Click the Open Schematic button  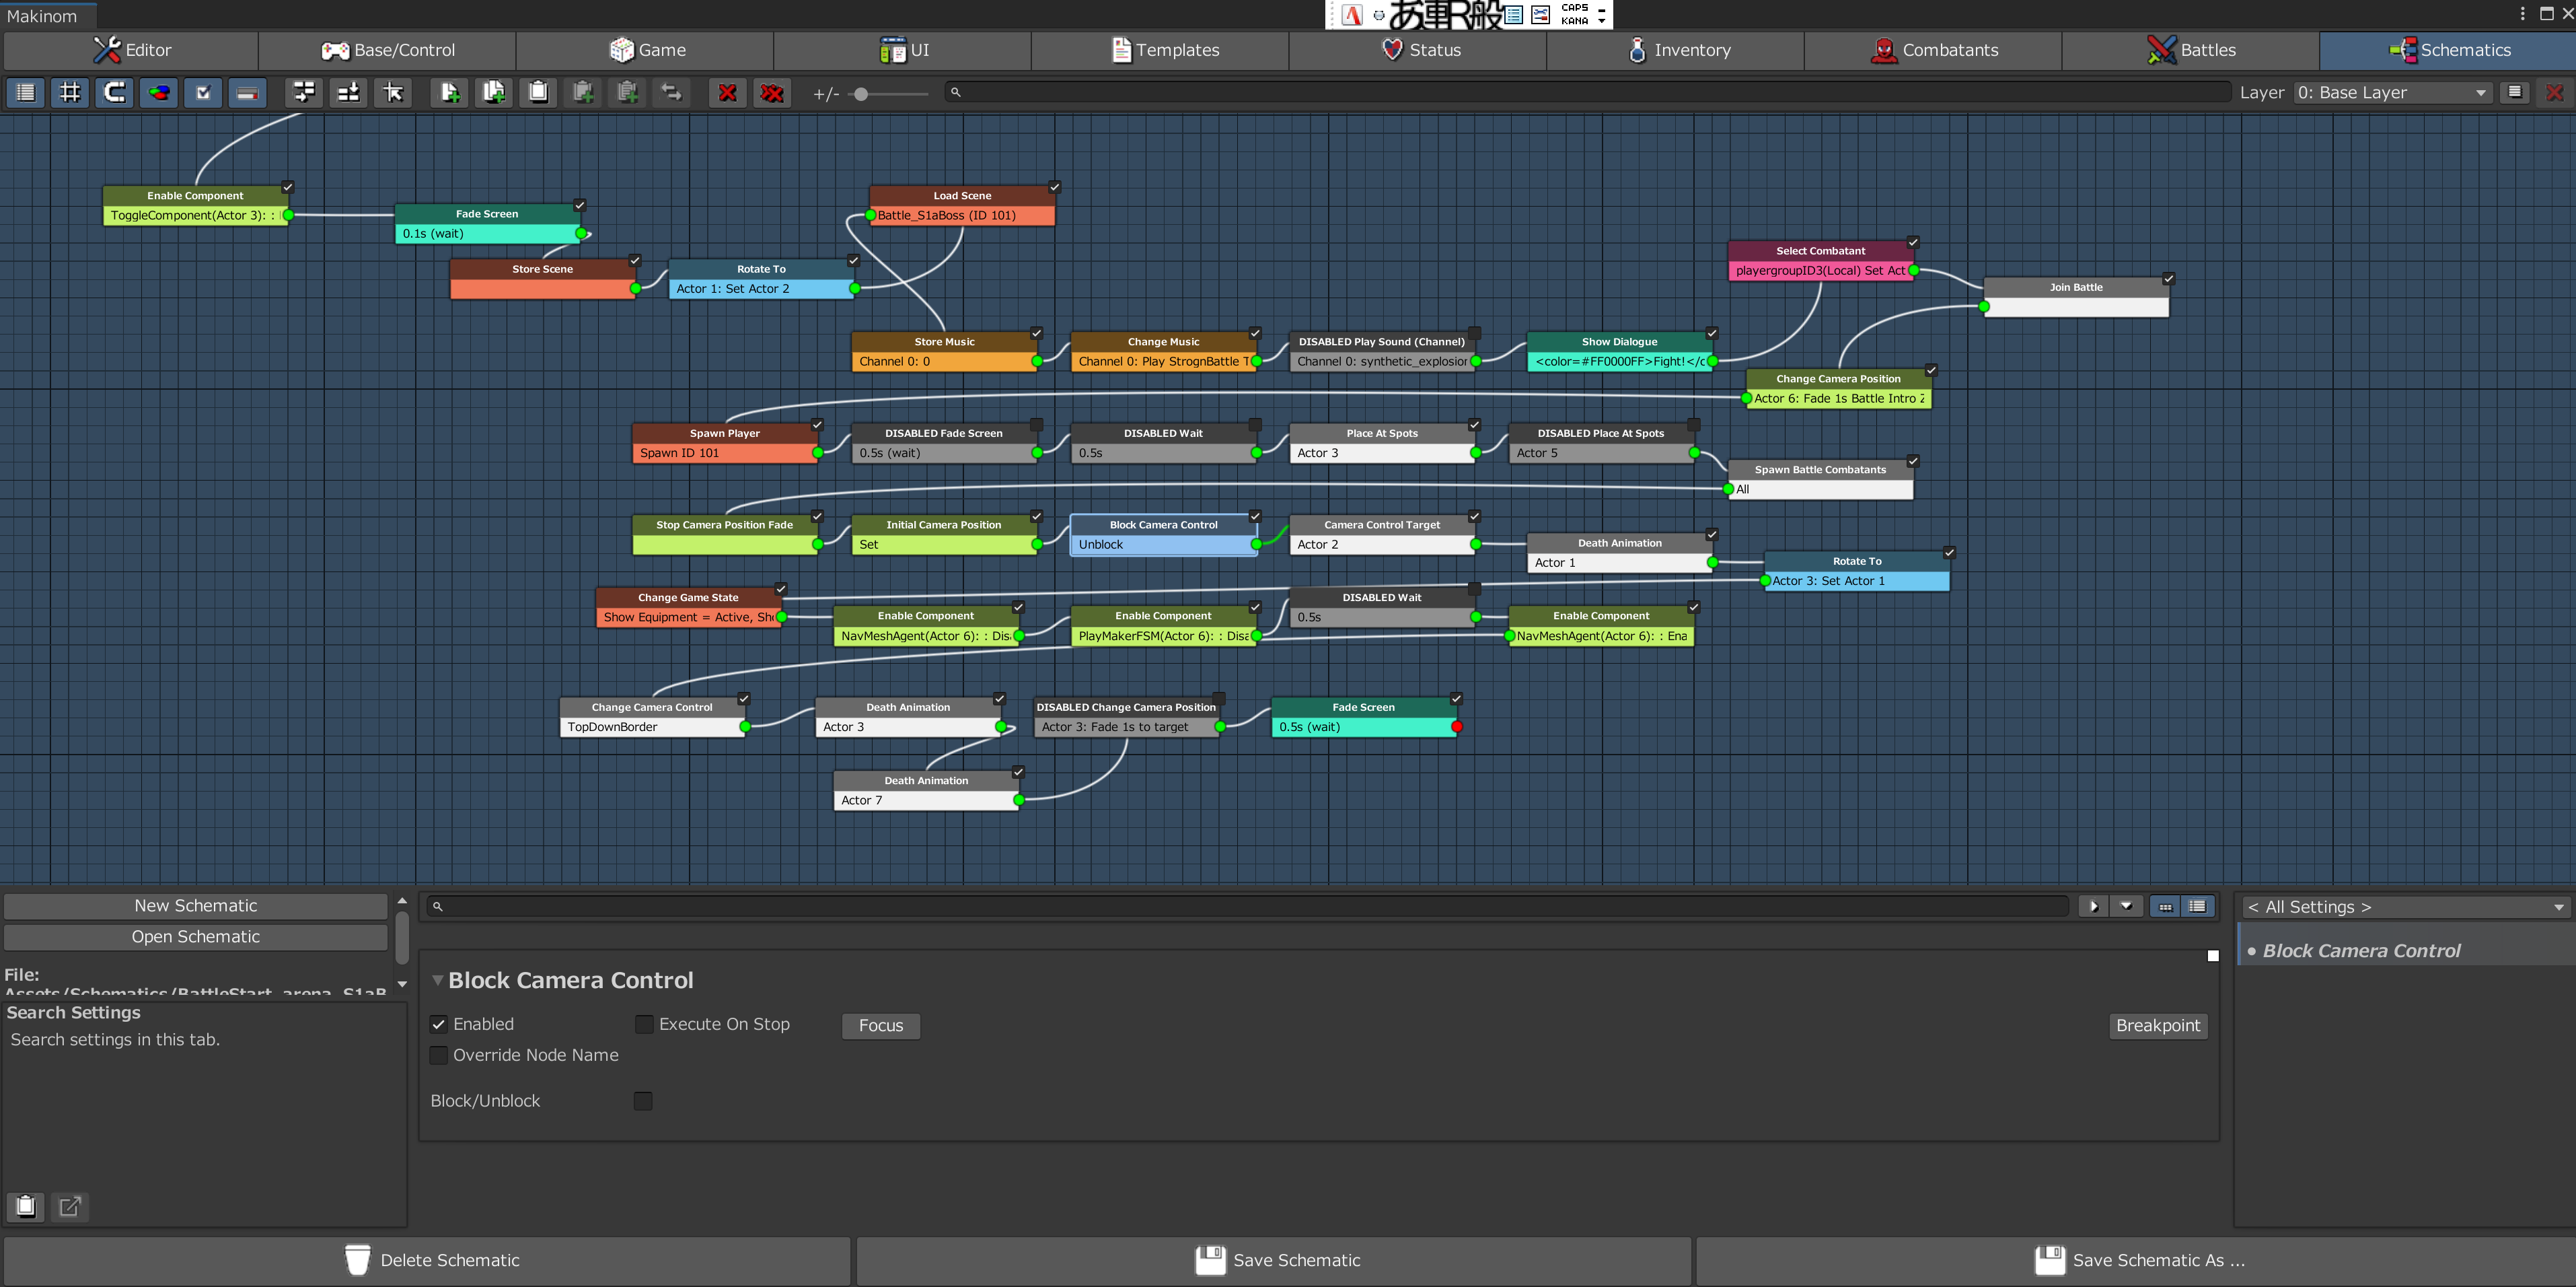[196, 937]
